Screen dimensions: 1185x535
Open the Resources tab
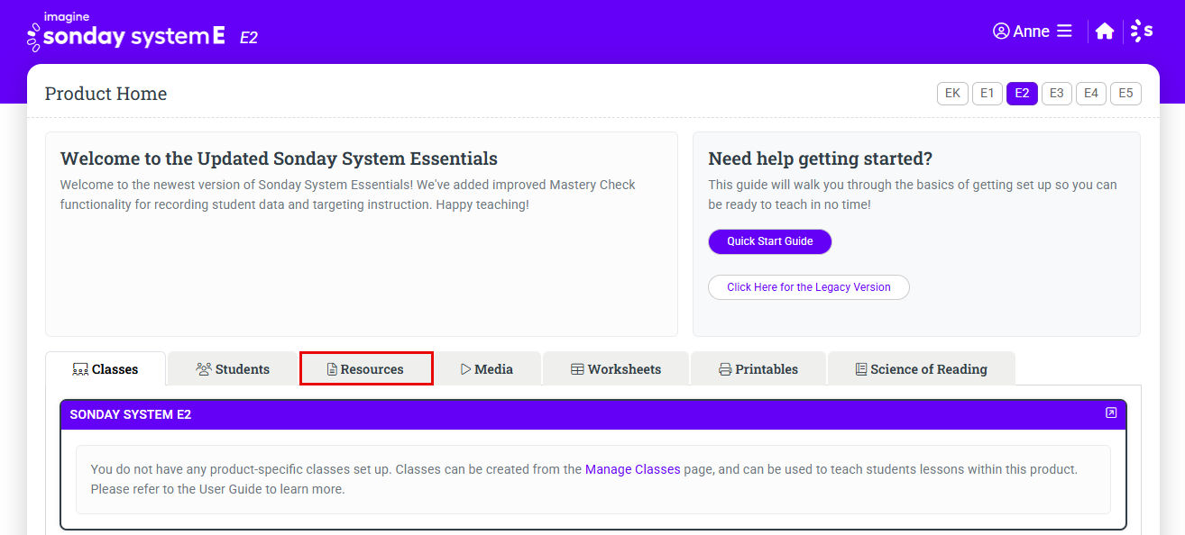[x=366, y=369]
